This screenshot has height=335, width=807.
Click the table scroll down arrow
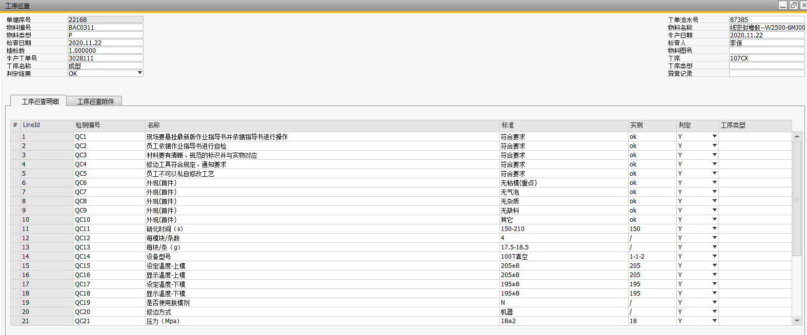tap(797, 321)
